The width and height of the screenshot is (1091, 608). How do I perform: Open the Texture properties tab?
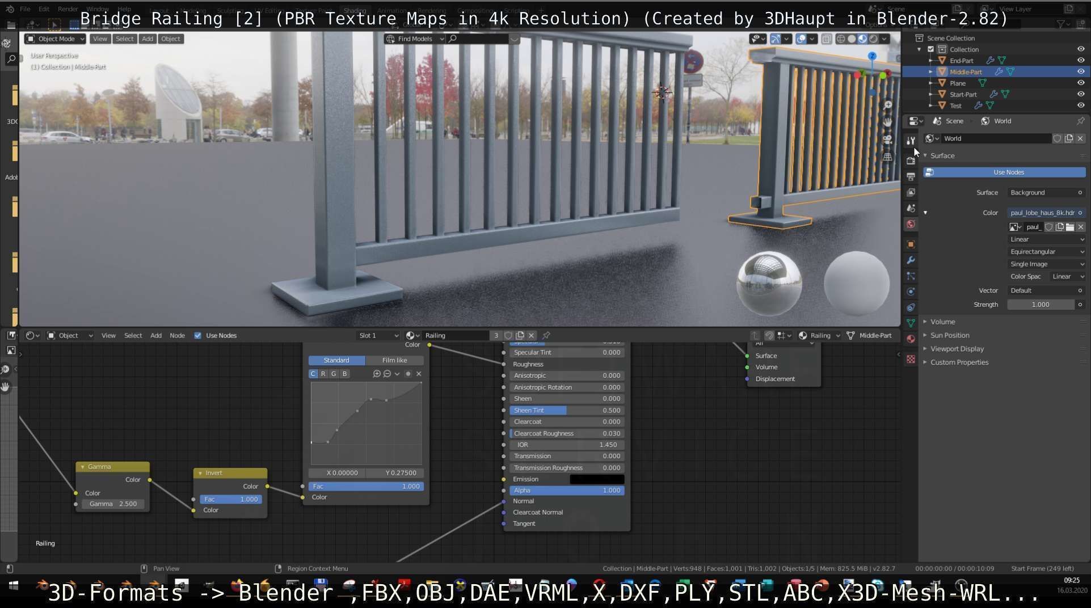911,359
